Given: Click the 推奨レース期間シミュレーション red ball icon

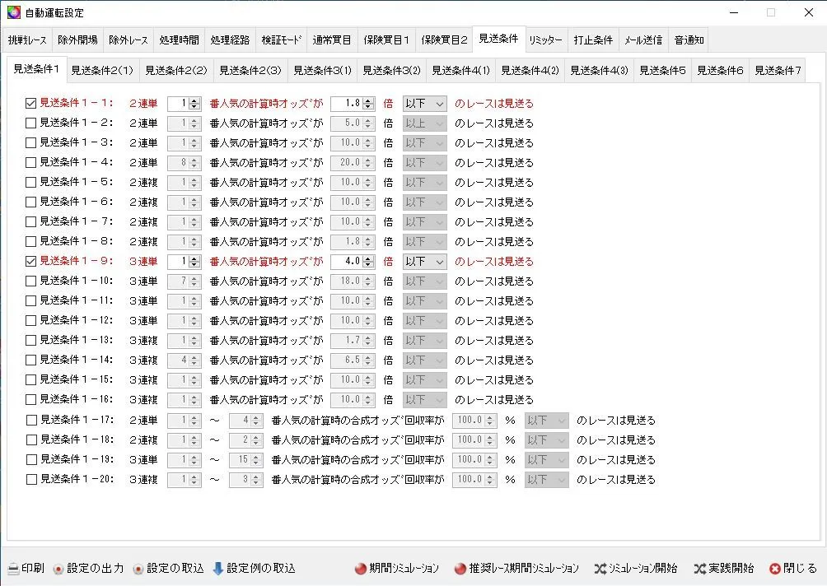Looking at the screenshot, I should 460,570.
